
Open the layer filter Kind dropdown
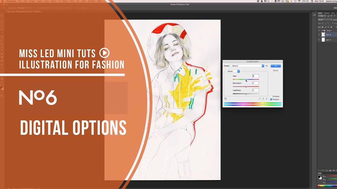pyautogui.click(x=322, y=16)
